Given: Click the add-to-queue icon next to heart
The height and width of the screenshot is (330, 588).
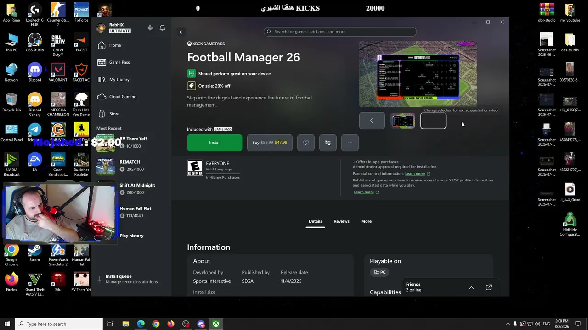Looking at the screenshot, I should [328, 143].
